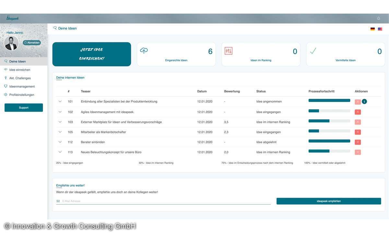Select teaser Mitarbeiter als Markenbotschafter
The height and width of the screenshot is (233, 389).
coord(103,132)
